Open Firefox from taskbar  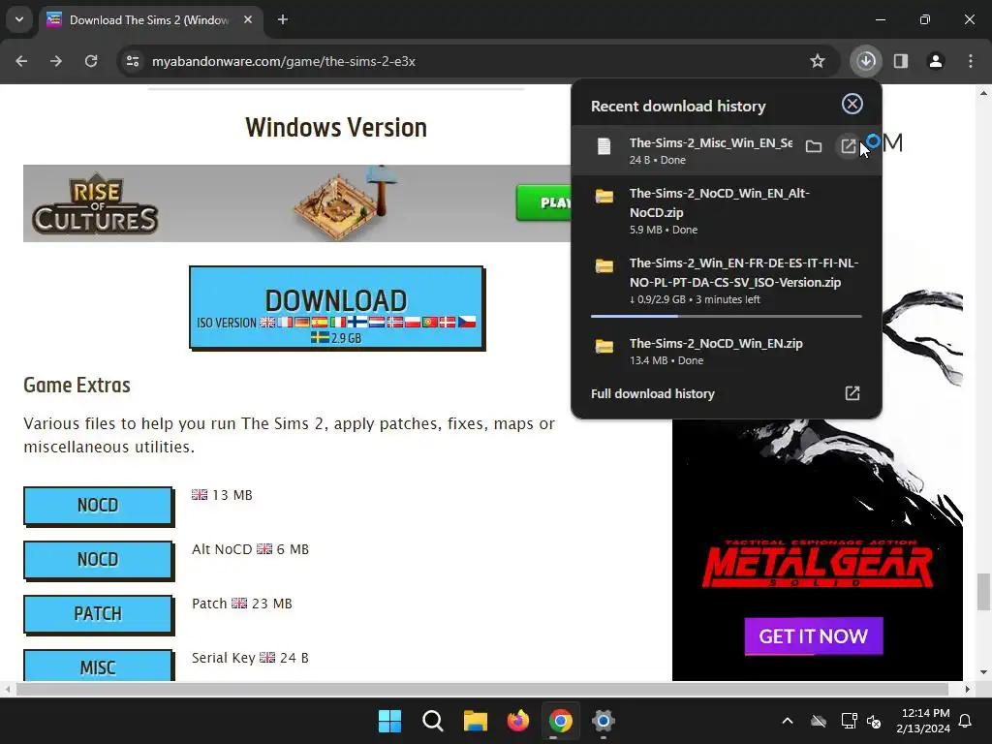(x=518, y=721)
